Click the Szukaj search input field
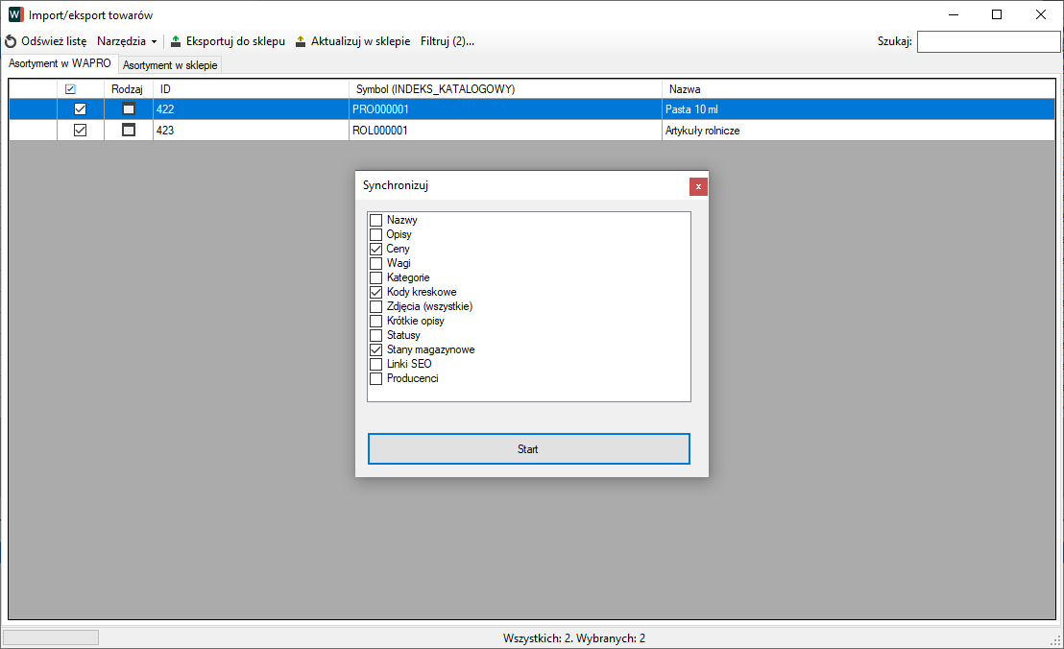 click(x=988, y=41)
